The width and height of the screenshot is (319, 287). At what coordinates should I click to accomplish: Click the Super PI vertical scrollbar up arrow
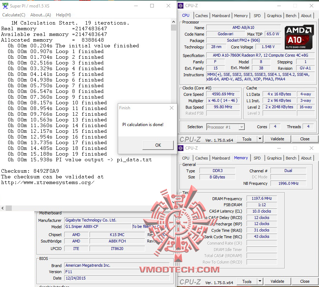tap(173, 22)
